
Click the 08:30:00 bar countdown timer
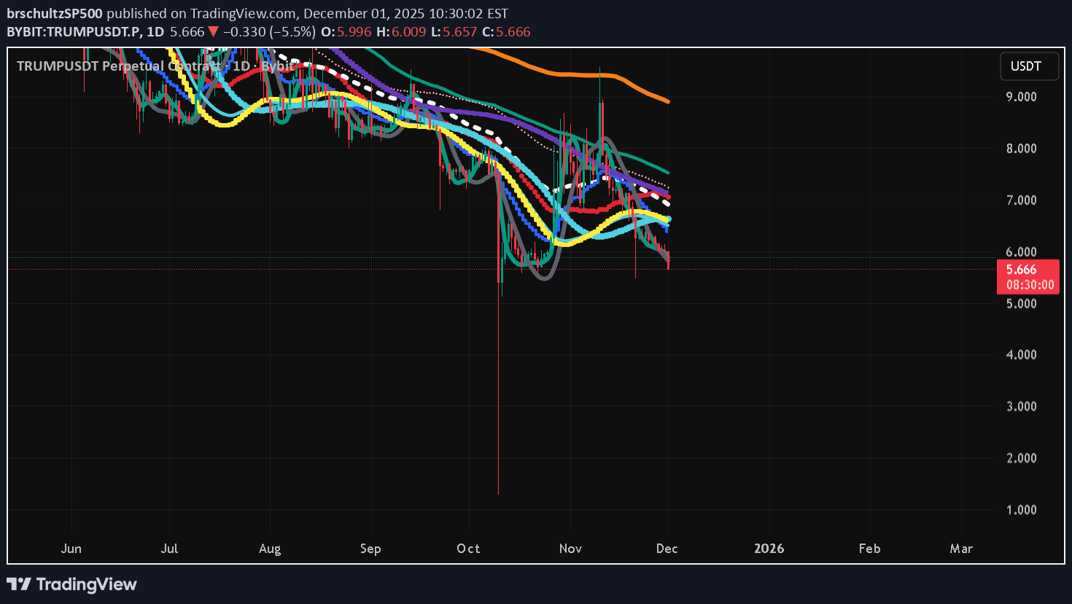[x=1030, y=285]
